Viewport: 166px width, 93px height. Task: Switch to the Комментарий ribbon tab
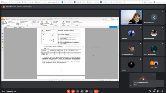(x=13, y=20)
